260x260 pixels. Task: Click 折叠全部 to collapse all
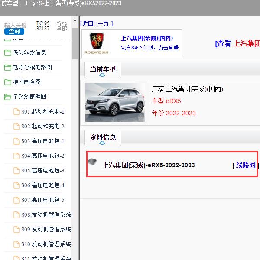(62, 26)
